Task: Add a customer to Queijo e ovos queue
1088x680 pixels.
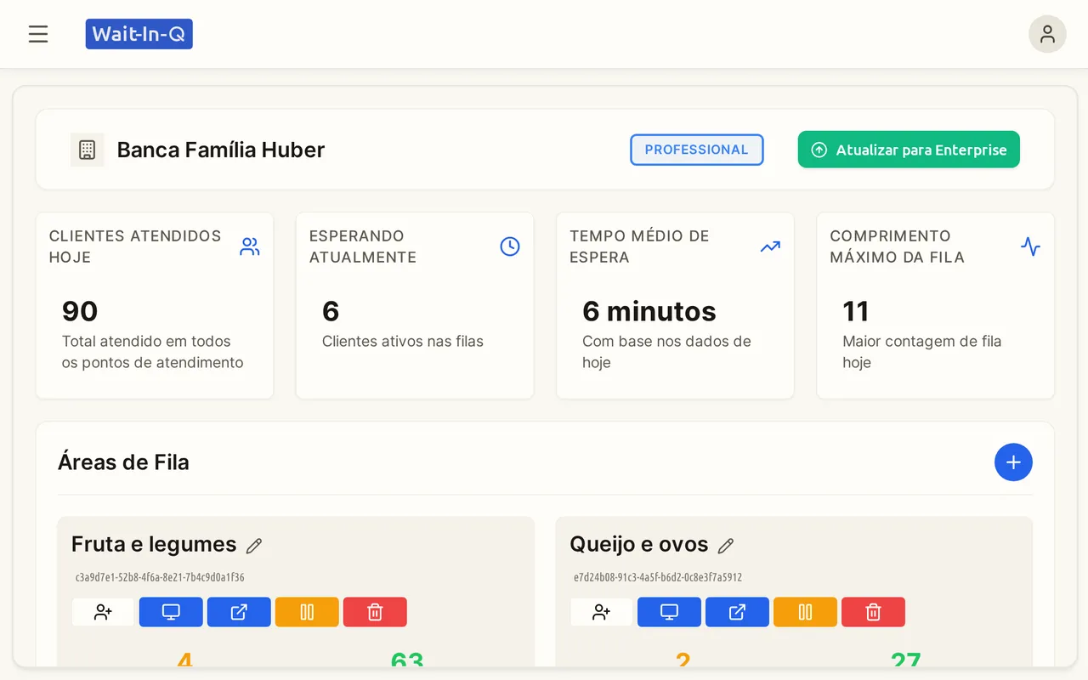Action: 602,612
